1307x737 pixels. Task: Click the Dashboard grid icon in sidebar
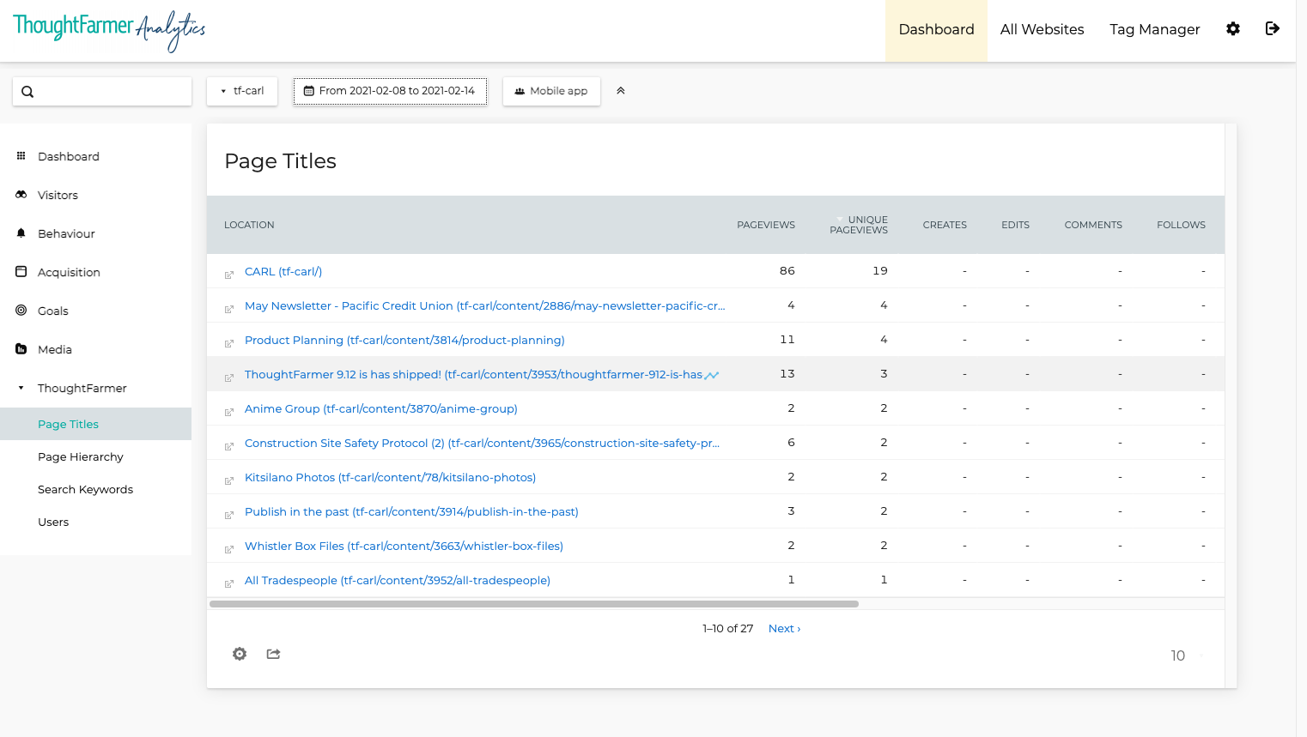click(21, 155)
